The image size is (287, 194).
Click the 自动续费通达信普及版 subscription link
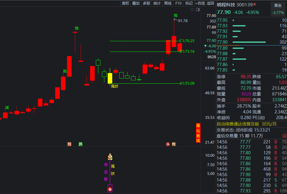(238, 124)
